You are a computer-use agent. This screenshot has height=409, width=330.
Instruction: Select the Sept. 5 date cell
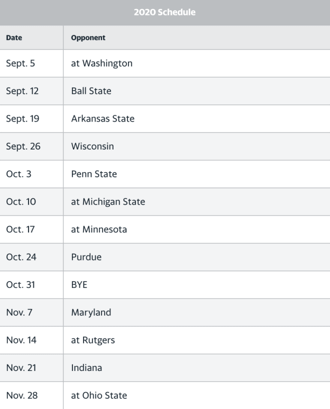tap(20, 63)
